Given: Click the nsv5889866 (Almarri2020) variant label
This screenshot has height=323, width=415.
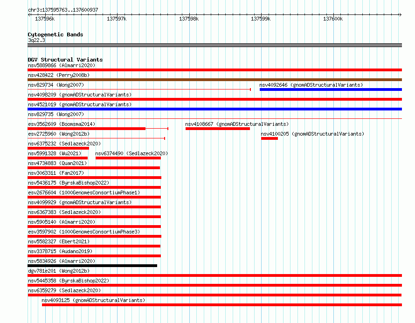Looking at the screenshot, I should (x=62, y=65).
